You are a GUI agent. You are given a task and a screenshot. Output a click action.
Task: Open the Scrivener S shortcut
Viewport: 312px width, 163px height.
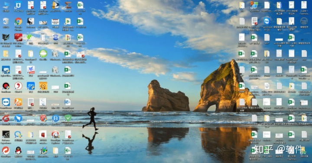pos(30,21)
